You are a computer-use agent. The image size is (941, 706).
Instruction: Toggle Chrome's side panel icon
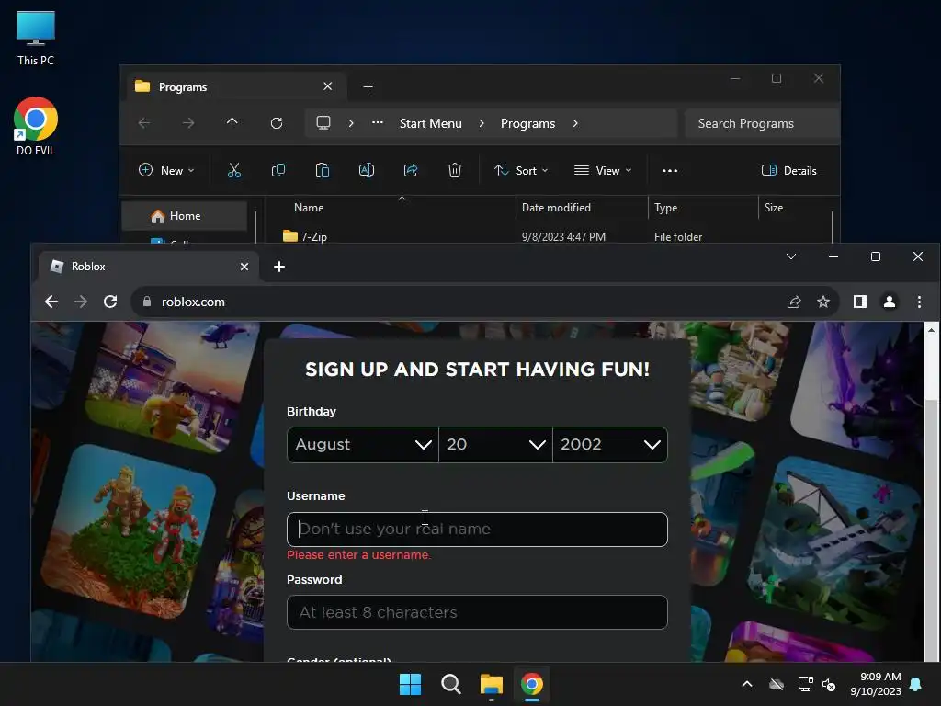pyautogui.click(x=860, y=302)
